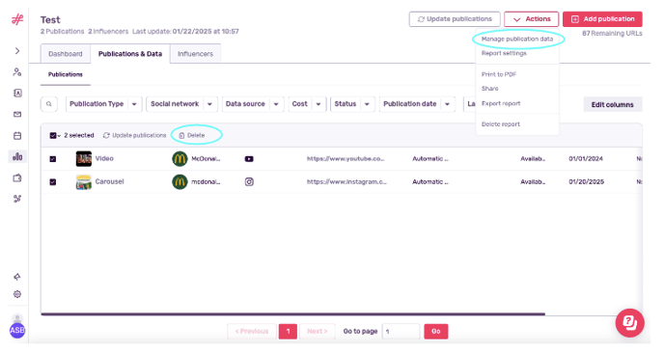Open the megaphone announcements icon
Viewport: 664px width, 353px height.
tap(17, 277)
